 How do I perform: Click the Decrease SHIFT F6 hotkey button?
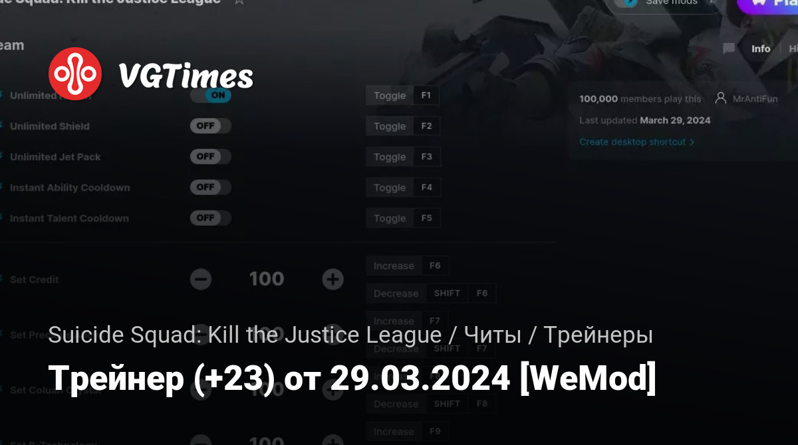(x=431, y=294)
